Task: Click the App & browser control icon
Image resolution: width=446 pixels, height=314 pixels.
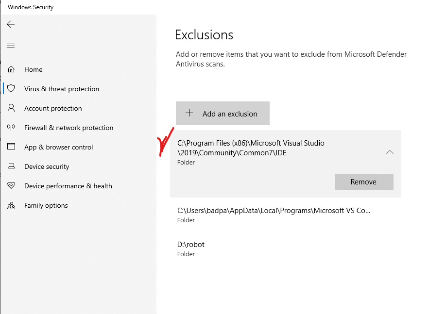Action: pyautogui.click(x=11, y=147)
